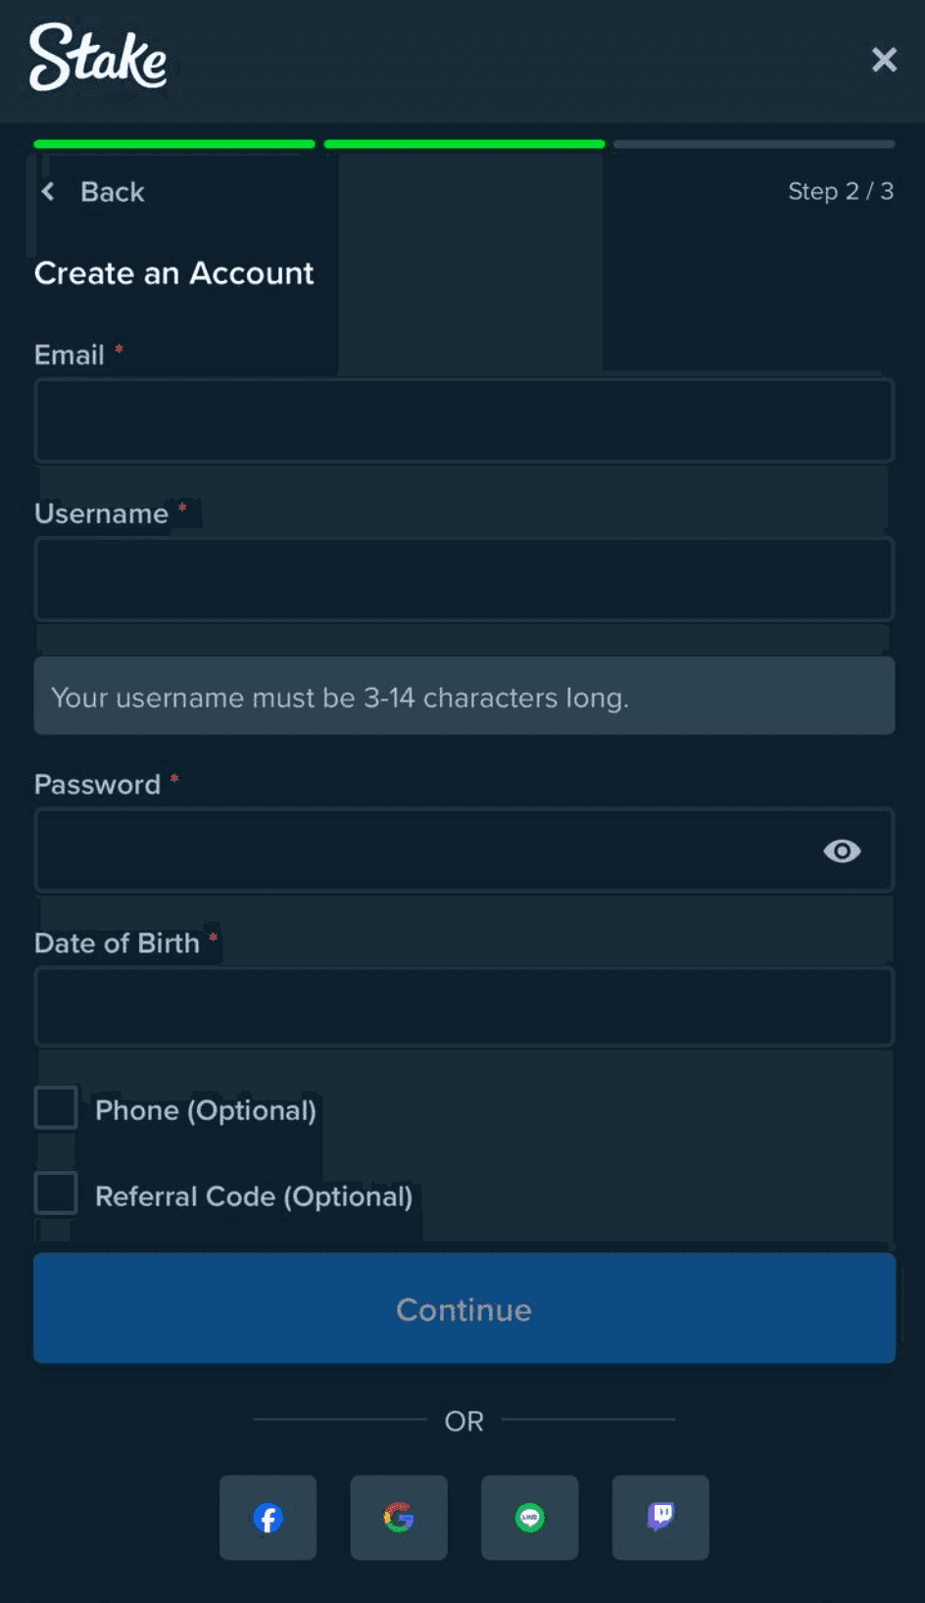The height and width of the screenshot is (1603, 925).
Task: Enable the Phone (Optional) checkbox
Action: [x=56, y=1108]
